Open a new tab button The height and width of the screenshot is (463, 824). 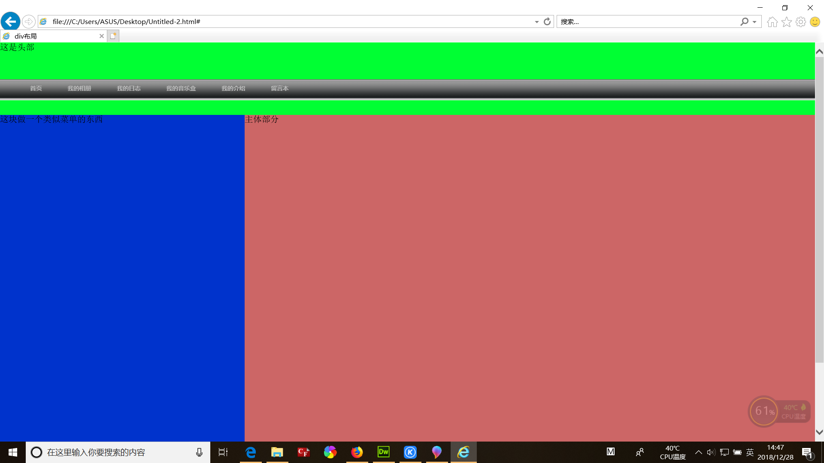click(113, 36)
